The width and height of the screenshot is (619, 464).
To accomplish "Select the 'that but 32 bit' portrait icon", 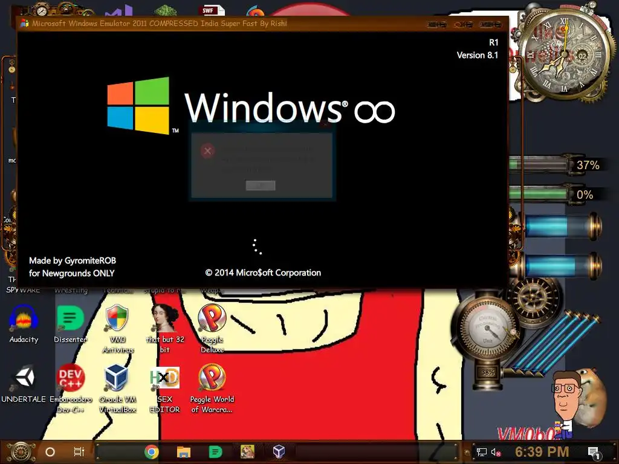I will [164, 318].
